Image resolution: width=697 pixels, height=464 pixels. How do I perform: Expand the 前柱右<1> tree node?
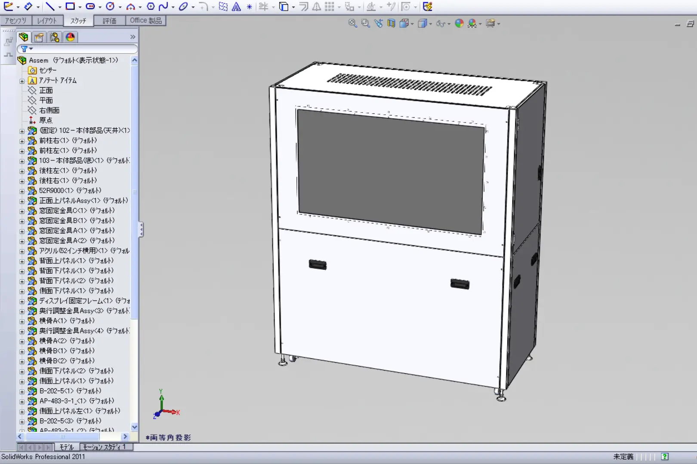[22, 141]
